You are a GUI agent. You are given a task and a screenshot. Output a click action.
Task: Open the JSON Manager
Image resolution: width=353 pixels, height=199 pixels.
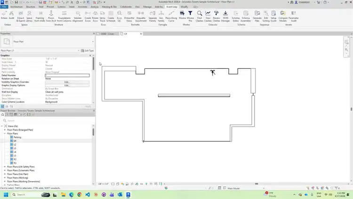(x=225, y=17)
